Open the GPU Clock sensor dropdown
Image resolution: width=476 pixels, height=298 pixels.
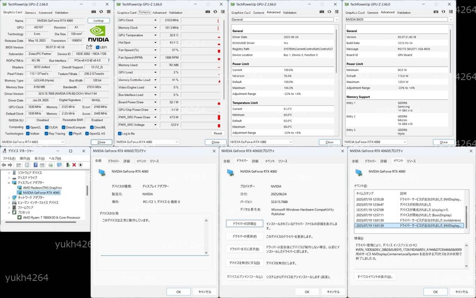tap(155, 20)
